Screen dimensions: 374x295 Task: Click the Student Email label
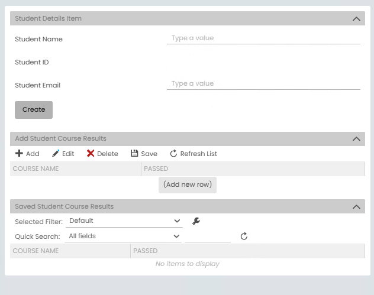click(x=37, y=85)
